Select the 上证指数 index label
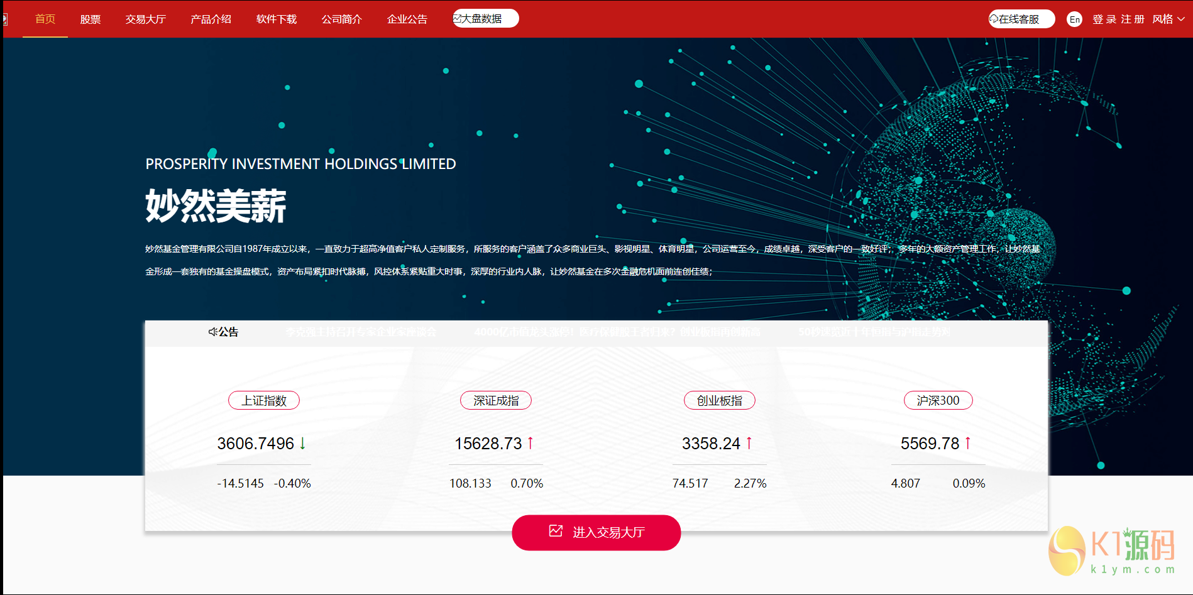 pyautogui.click(x=264, y=400)
